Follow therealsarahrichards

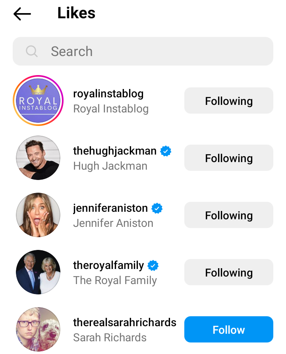click(x=228, y=330)
